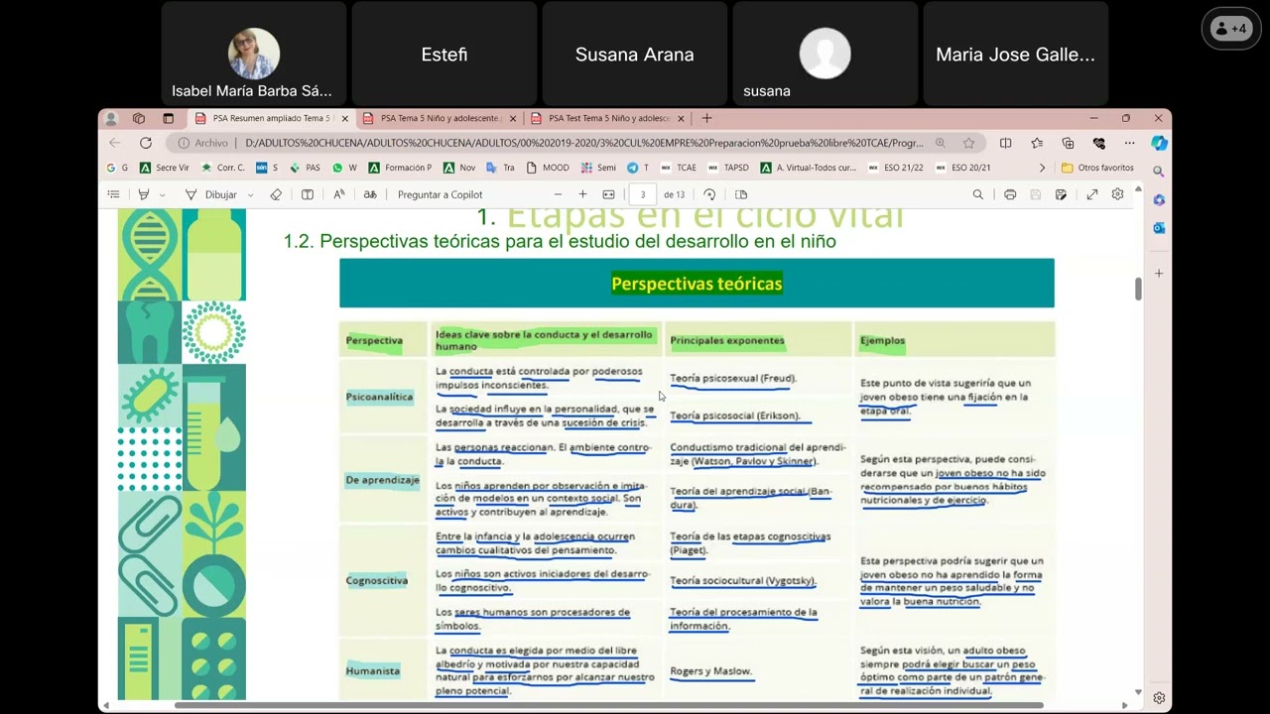Open the browser favorites list
The height and width of the screenshot is (714, 1270).
tap(1037, 143)
